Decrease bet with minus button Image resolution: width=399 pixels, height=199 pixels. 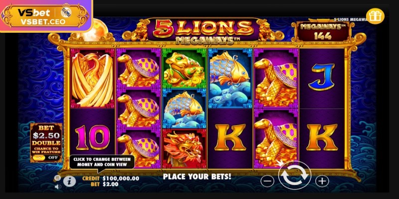267,181
